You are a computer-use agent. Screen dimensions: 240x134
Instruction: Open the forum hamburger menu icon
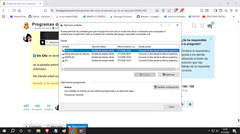pyautogui.click(x=202, y=26)
